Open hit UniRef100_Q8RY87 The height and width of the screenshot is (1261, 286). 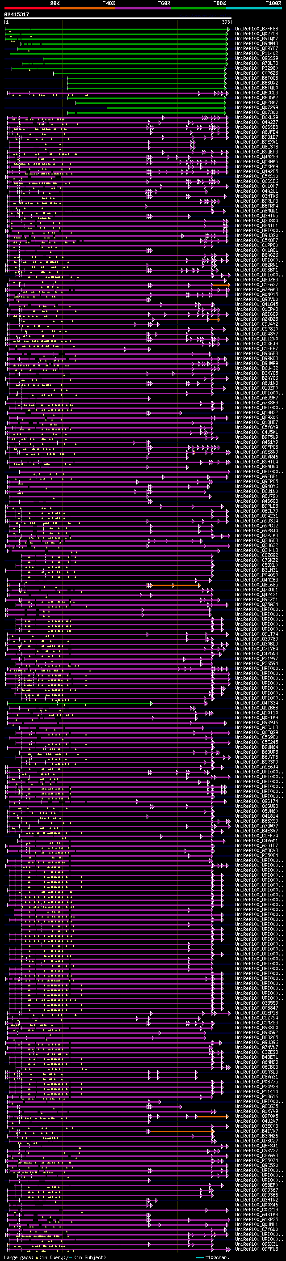tap(257, 48)
